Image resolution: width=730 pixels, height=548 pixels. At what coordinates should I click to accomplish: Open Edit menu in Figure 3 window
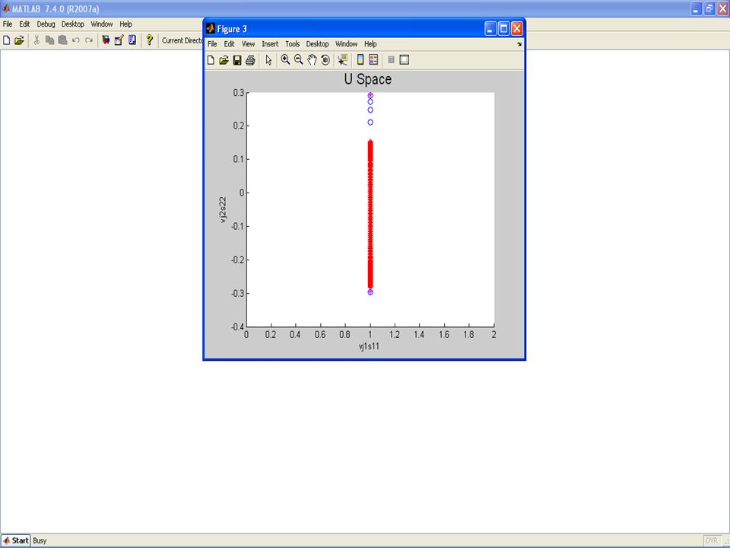(x=230, y=44)
